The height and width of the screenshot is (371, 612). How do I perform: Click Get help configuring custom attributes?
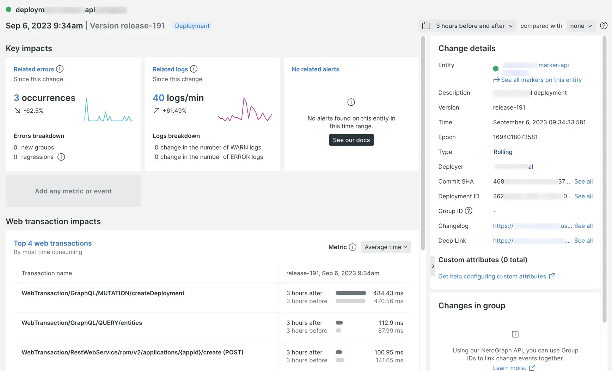point(492,276)
